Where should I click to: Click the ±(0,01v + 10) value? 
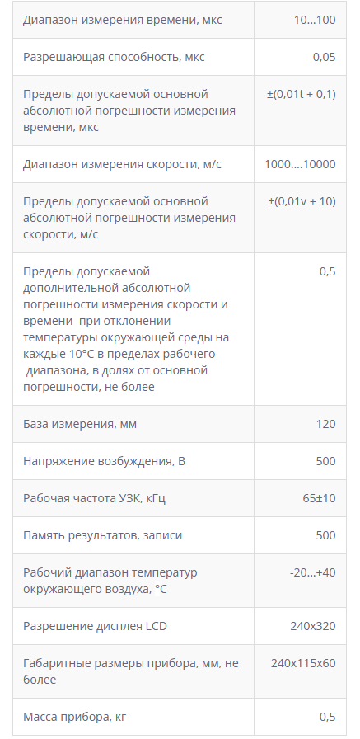coord(302,202)
